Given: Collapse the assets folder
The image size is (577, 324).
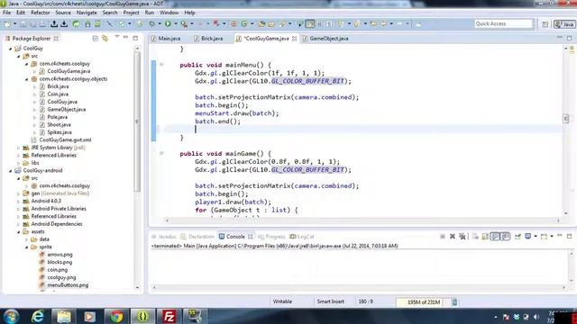Looking at the screenshot, I should [x=19, y=232].
